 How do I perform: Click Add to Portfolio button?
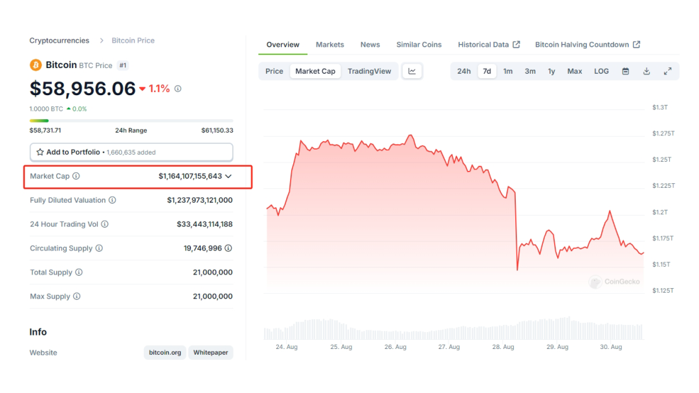coord(131,152)
